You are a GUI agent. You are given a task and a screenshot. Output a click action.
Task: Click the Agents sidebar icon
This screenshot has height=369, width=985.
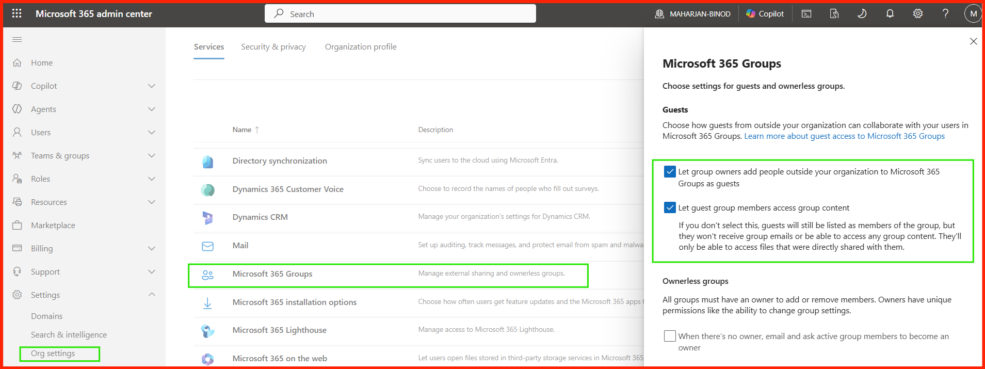(x=17, y=109)
